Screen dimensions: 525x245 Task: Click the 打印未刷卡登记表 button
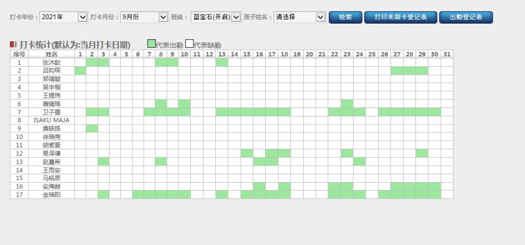[x=400, y=18]
